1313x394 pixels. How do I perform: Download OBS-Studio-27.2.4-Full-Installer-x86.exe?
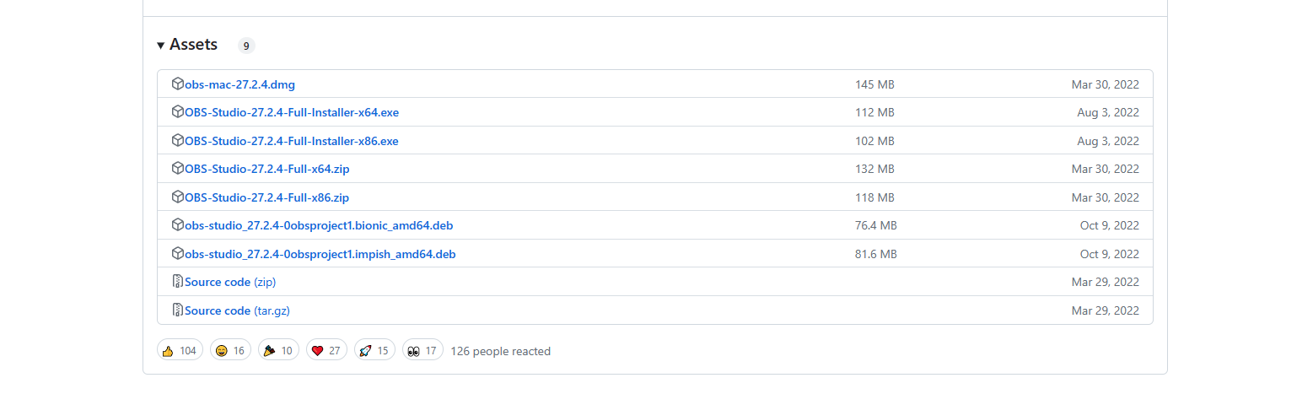[x=292, y=141]
